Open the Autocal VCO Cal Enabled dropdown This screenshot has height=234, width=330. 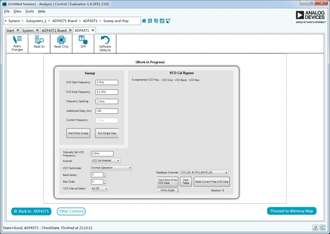coord(106,161)
